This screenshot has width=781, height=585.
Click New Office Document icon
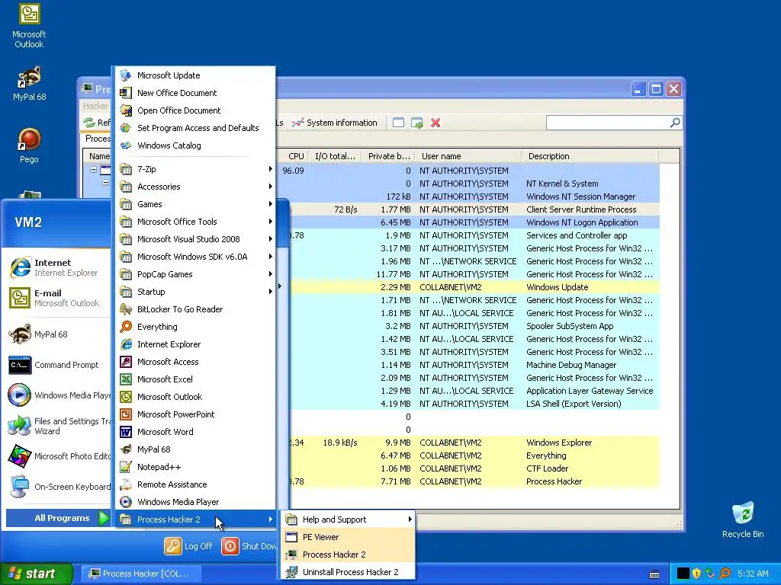(126, 93)
